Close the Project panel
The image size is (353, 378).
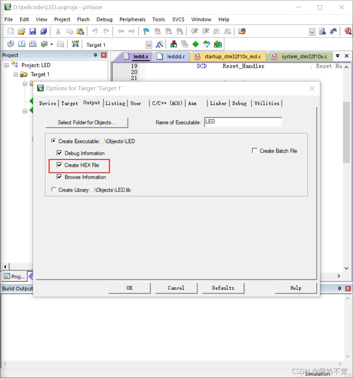coord(104,55)
